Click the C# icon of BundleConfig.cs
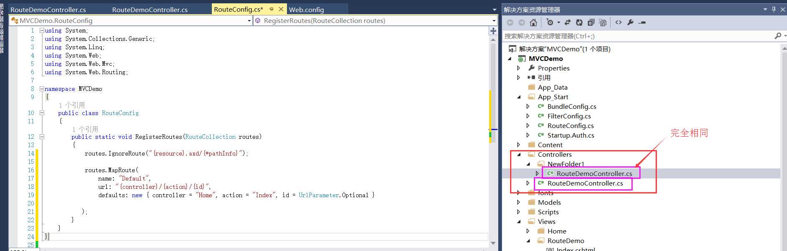787x251 pixels. [541, 106]
